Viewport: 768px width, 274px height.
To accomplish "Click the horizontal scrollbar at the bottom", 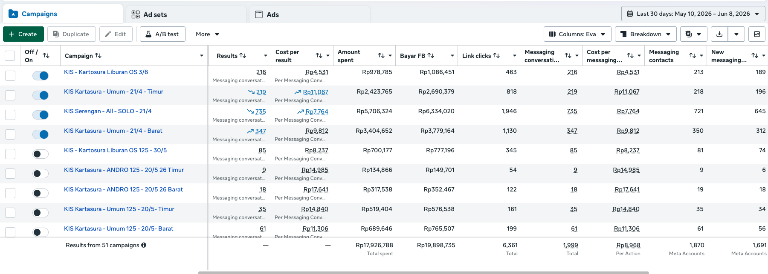I will pyautogui.click(x=423, y=272).
